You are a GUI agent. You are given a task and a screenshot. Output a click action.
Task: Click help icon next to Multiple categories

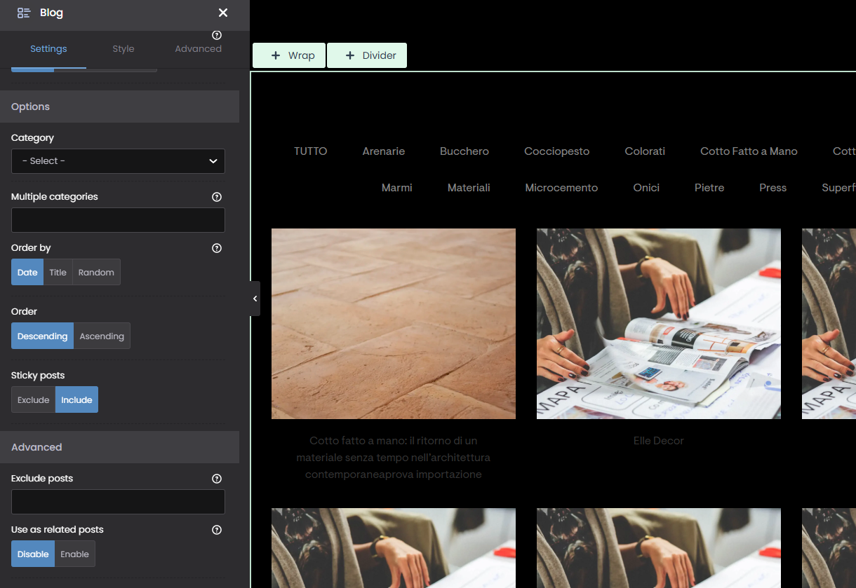click(217, 197)
